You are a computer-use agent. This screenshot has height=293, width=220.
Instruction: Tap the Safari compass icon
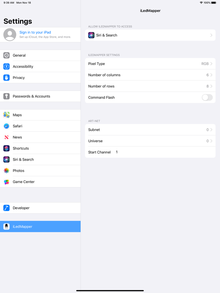click(6, 126)
